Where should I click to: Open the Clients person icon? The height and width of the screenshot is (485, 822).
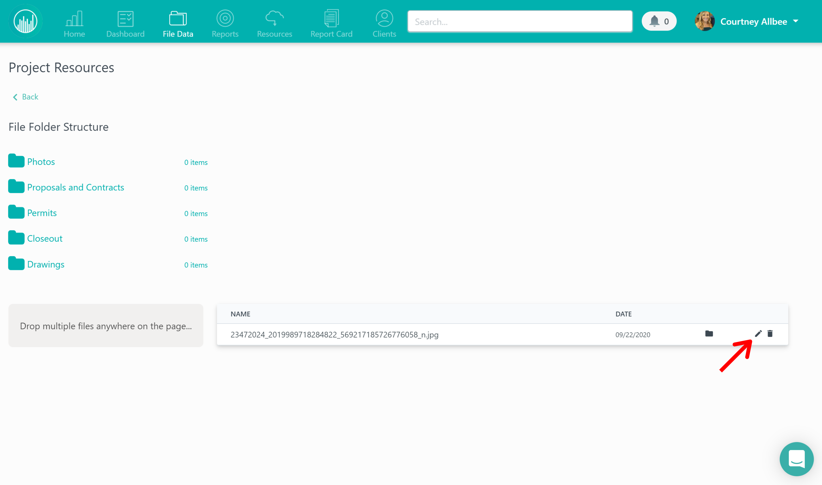tap(384, 18)
